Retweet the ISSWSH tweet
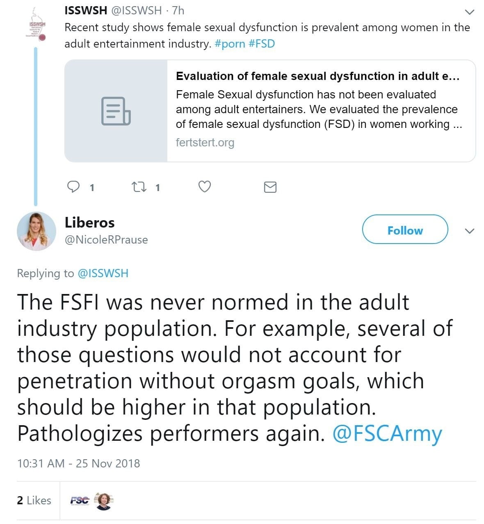Screen dimensions: 484x524 (138, 187)
